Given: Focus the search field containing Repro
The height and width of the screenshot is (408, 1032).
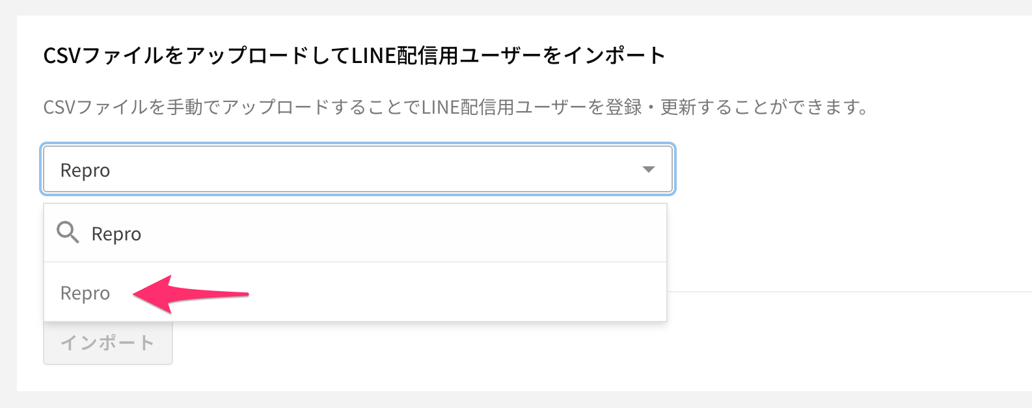Looking at the screenshot, I should [116, 234].
